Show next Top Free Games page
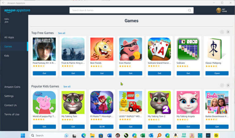 tap(228, 32)
